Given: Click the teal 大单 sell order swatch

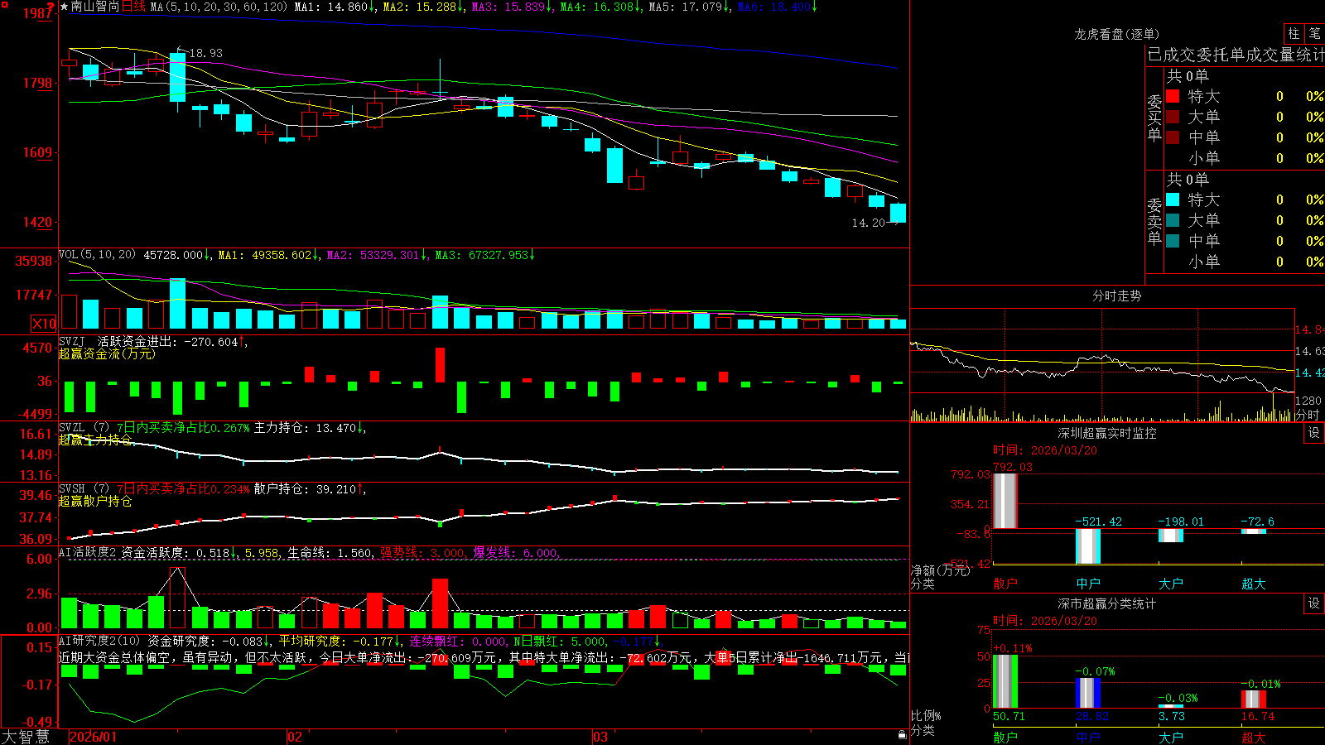Looking at the screenshot, I should click(1173, 220).
